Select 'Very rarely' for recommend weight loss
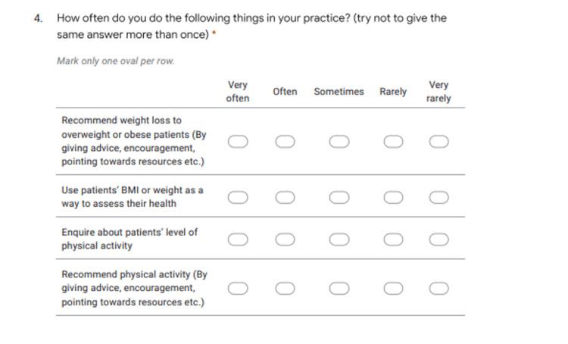The width and height of the screenshot is (568, 344). [x=439, y=142]
